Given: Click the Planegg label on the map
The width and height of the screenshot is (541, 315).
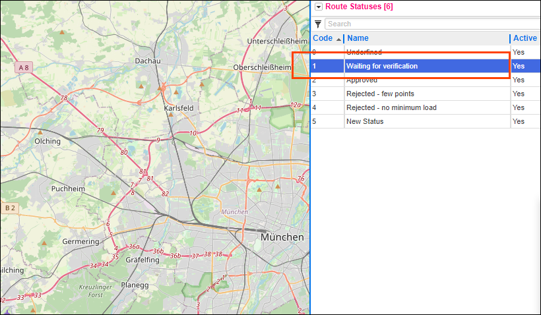Looking at the screenshot, I should tap(135, 285).
